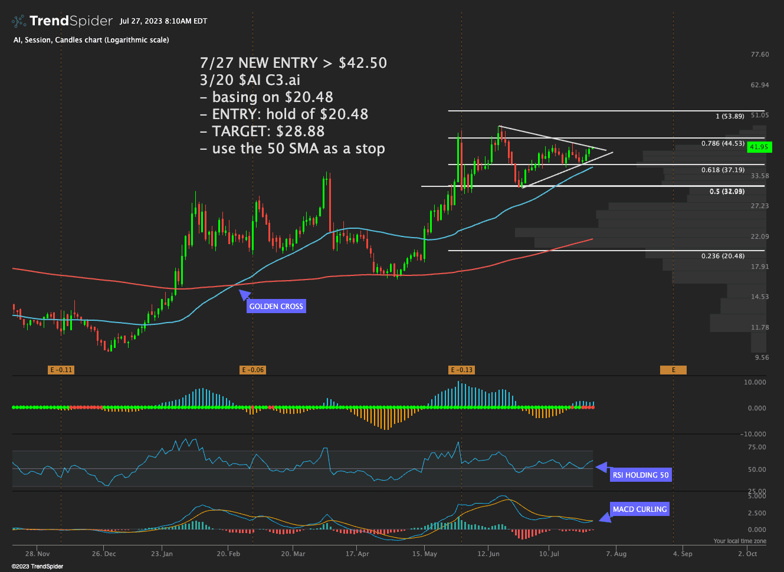This screenshot has width=784, height=572.
Task: Select the GOLDEN CROSS annotation label
Action: (276, 307)
